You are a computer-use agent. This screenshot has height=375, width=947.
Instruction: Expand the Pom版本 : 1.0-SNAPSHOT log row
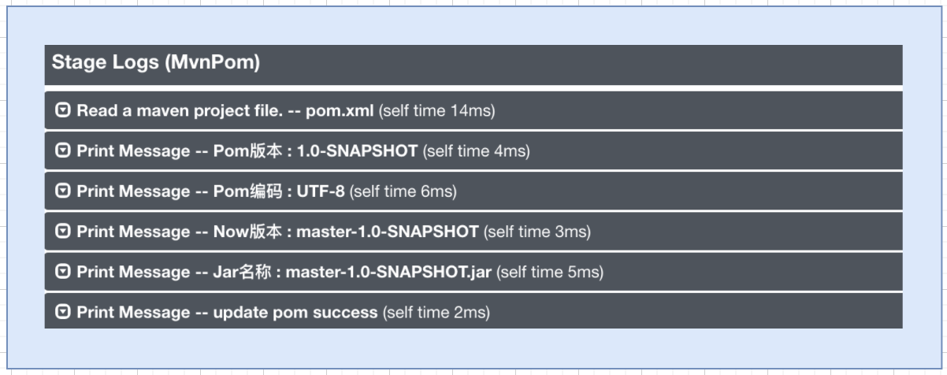473,150
